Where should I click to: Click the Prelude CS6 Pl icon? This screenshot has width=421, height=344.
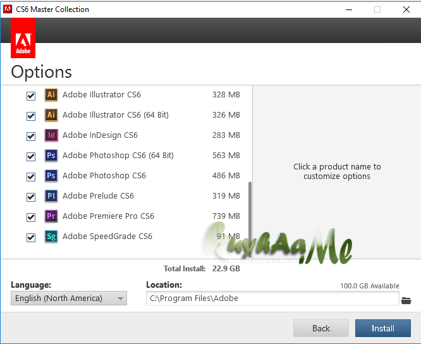(x=51, y=196)
